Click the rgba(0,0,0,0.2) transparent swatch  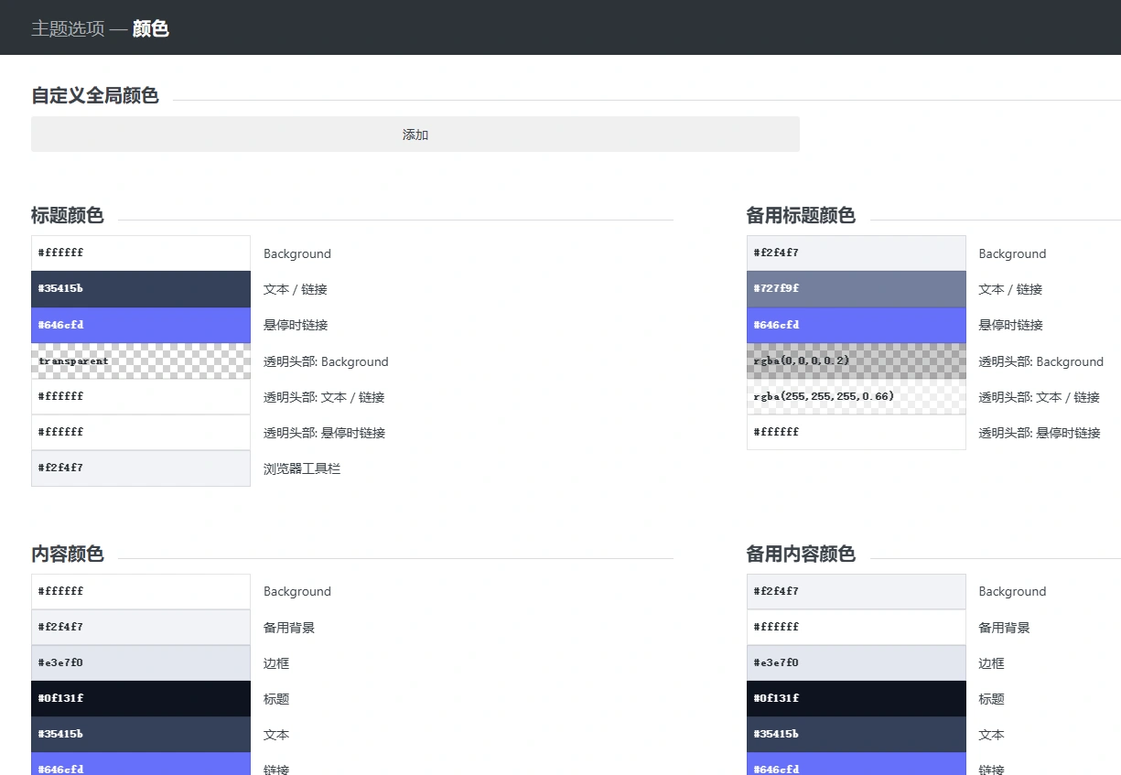click(x=856, y=361)
